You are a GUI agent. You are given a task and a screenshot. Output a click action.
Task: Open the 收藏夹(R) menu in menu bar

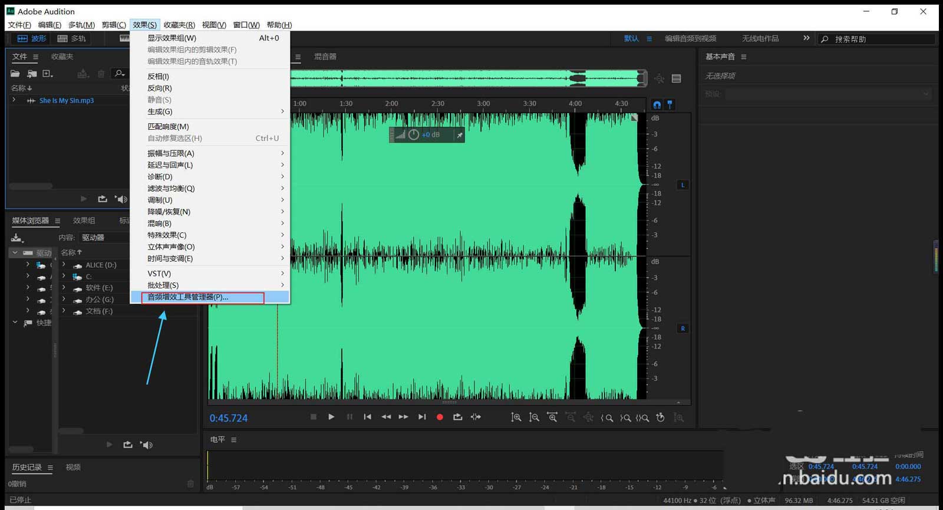point(179,25)
